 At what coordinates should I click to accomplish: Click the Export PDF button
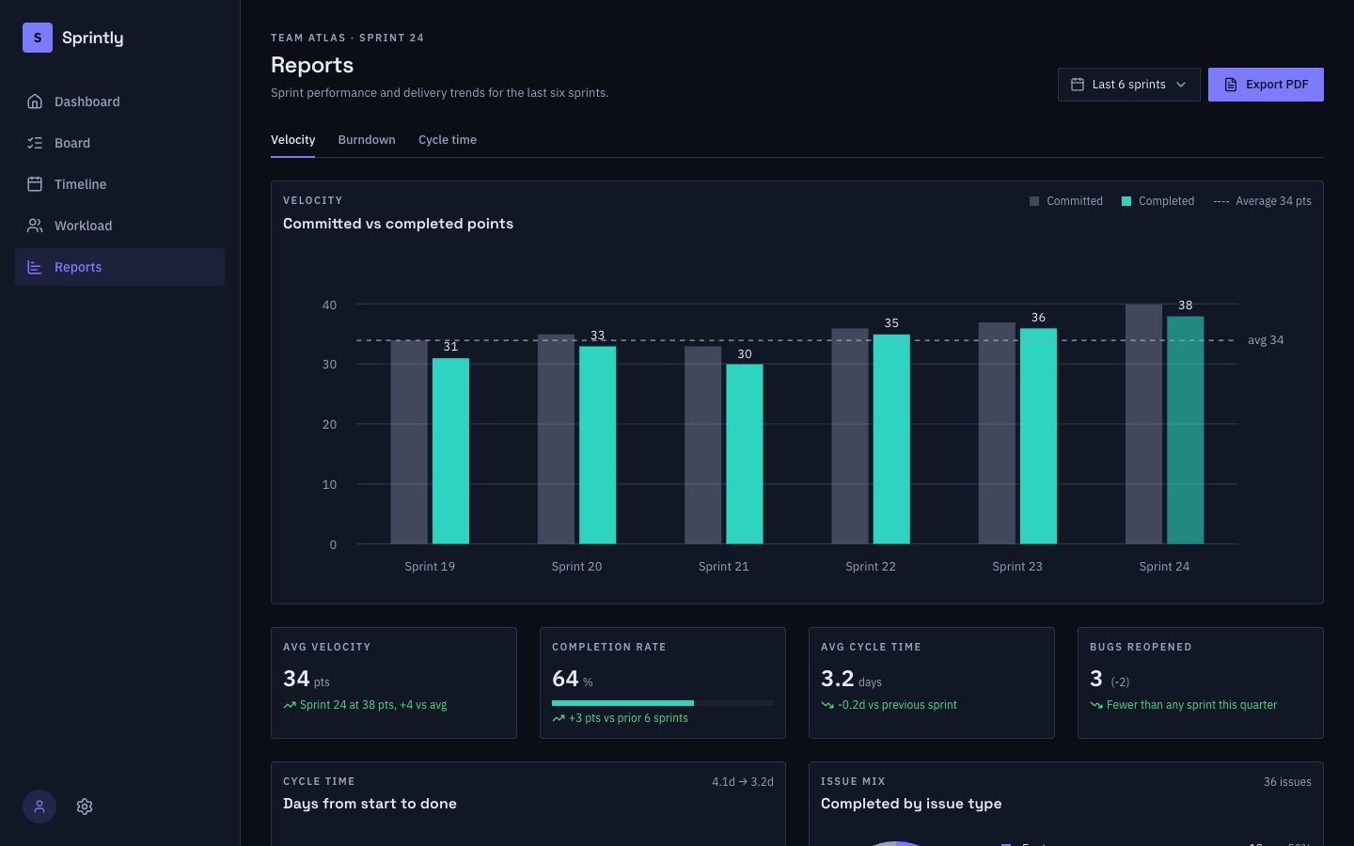(x=1266, y=85)
